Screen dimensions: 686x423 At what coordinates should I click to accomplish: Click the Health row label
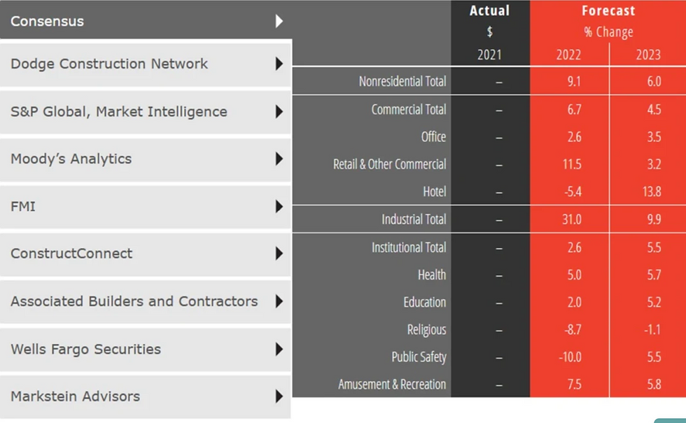[432, 275]
